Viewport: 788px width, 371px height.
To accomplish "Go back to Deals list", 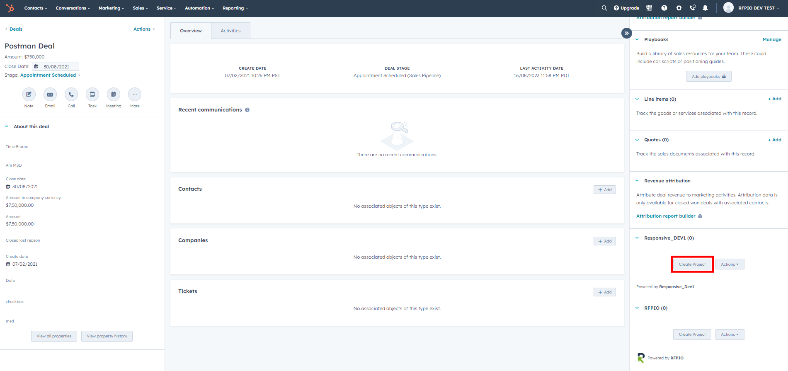I will (x=14, y=29).
